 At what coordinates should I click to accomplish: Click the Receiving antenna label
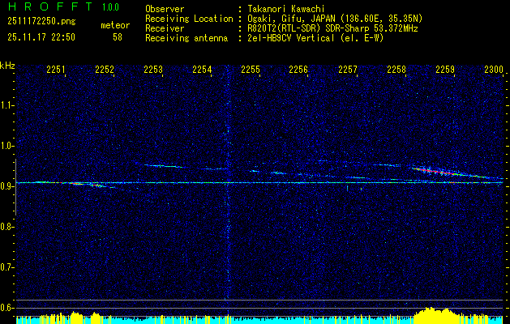[186, 38]
